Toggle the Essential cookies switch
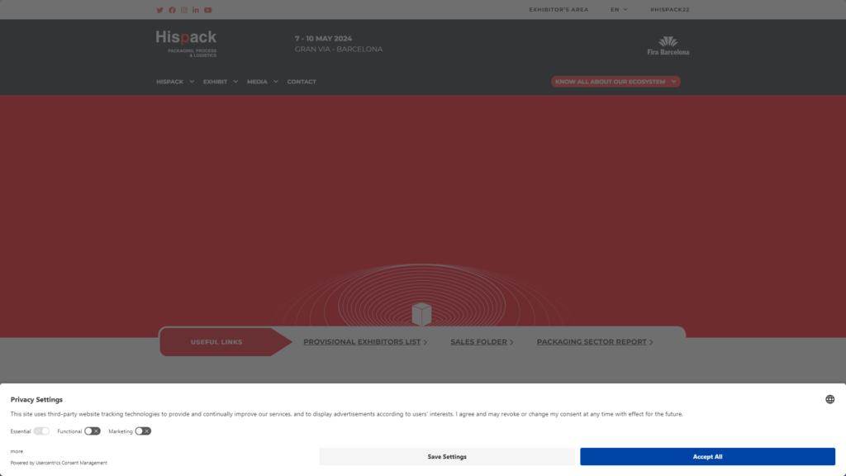 [41, 431]
